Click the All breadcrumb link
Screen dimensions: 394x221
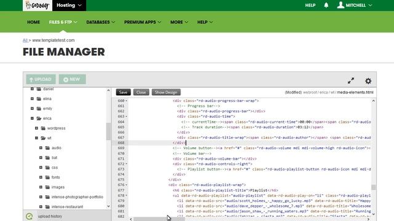coord(25,40)
